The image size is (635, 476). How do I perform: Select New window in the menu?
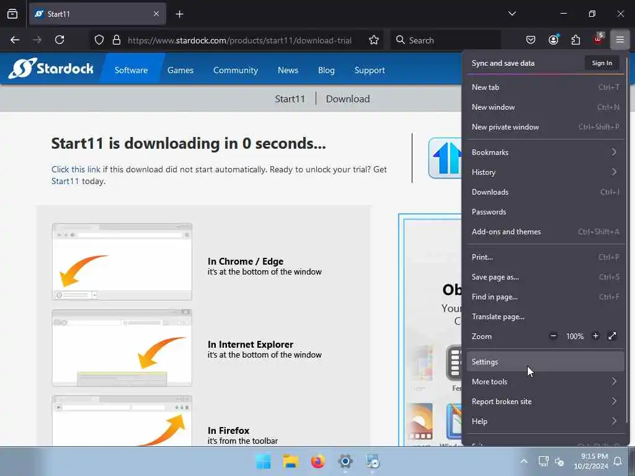(x=546, y=107)
